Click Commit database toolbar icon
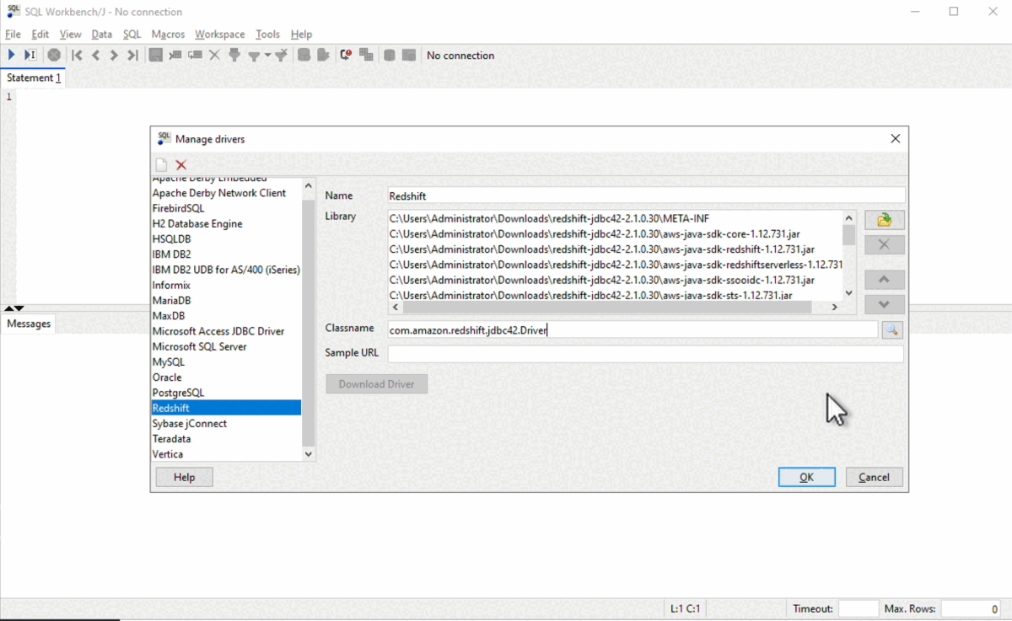The image size is (1012, 621). [304, 55]
